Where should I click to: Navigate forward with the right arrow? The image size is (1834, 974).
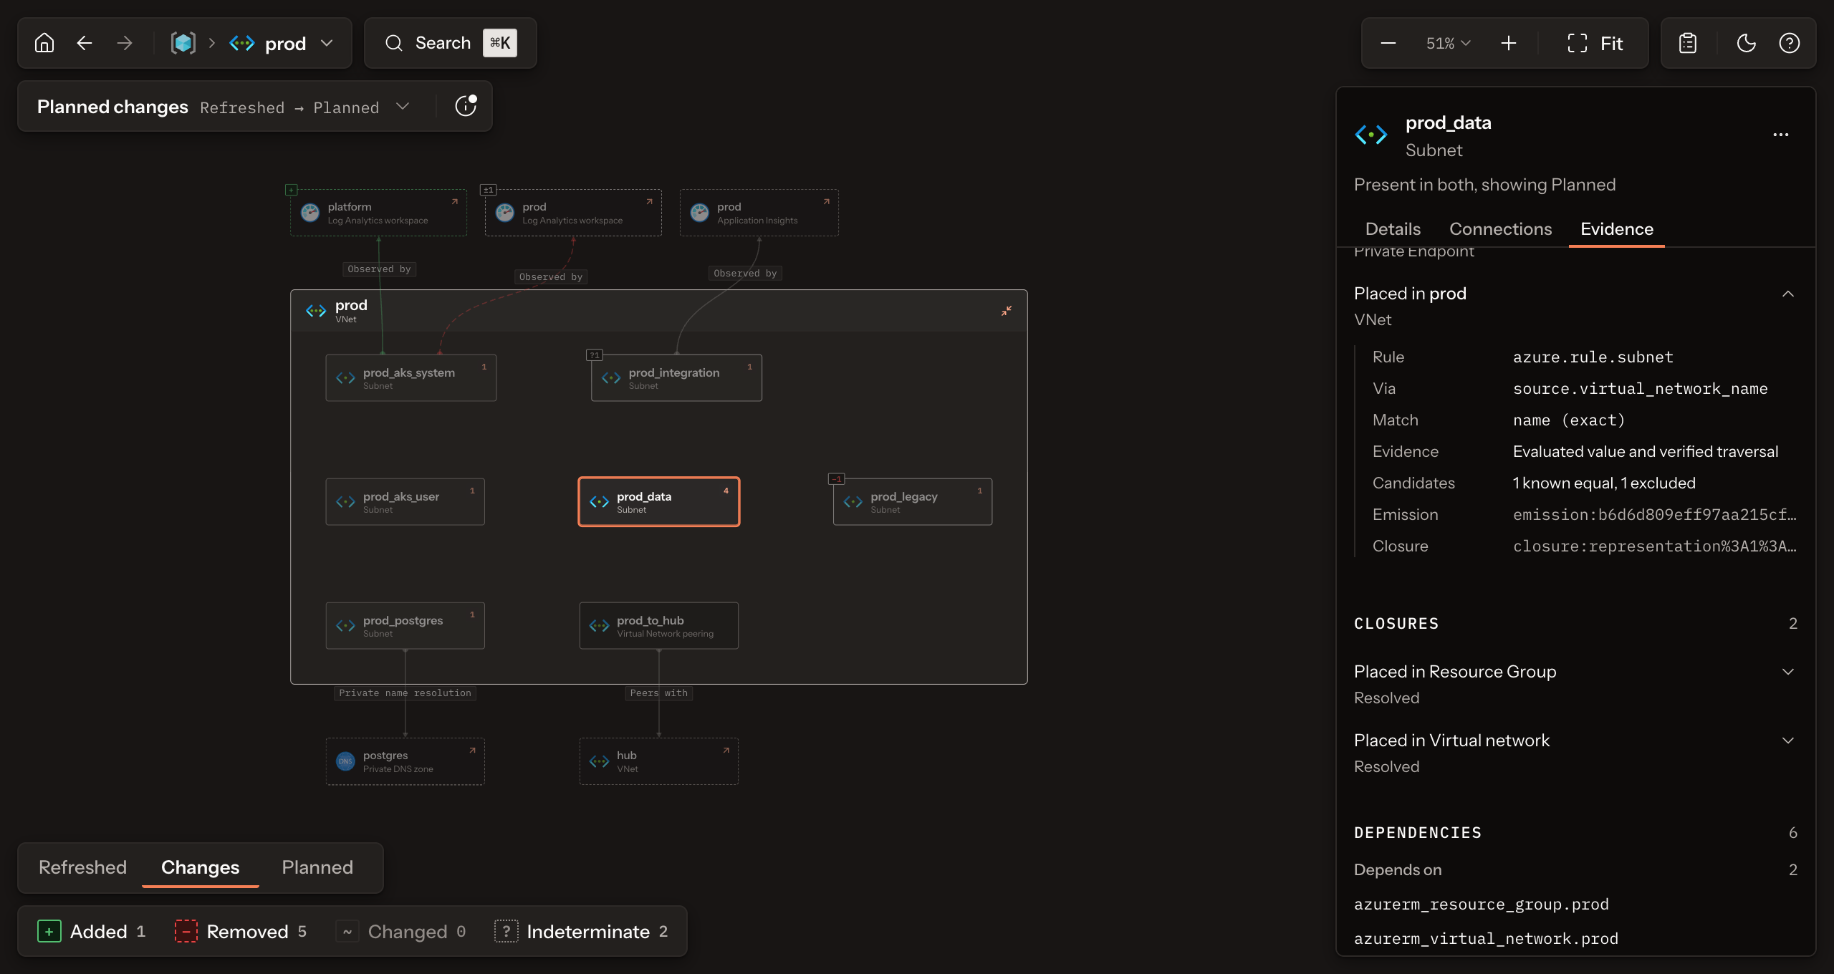(x=125, y=43)
